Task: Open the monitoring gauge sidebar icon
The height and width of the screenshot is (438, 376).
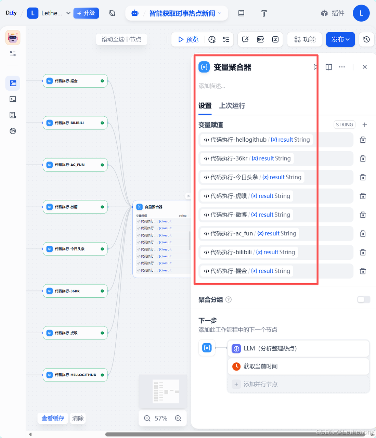Action: click(x=13, y=131)
